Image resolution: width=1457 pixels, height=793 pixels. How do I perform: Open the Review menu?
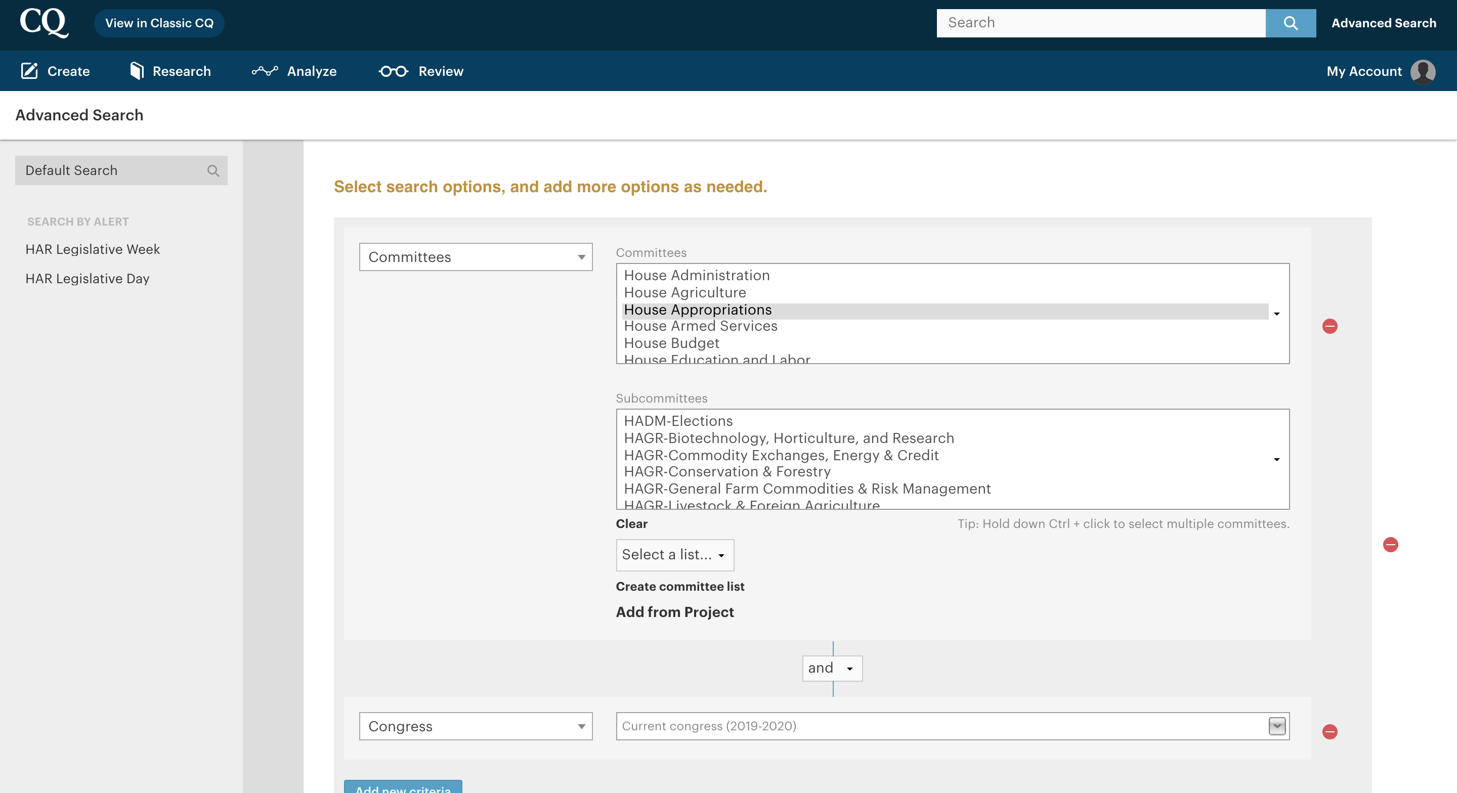[x=421, y=71]
